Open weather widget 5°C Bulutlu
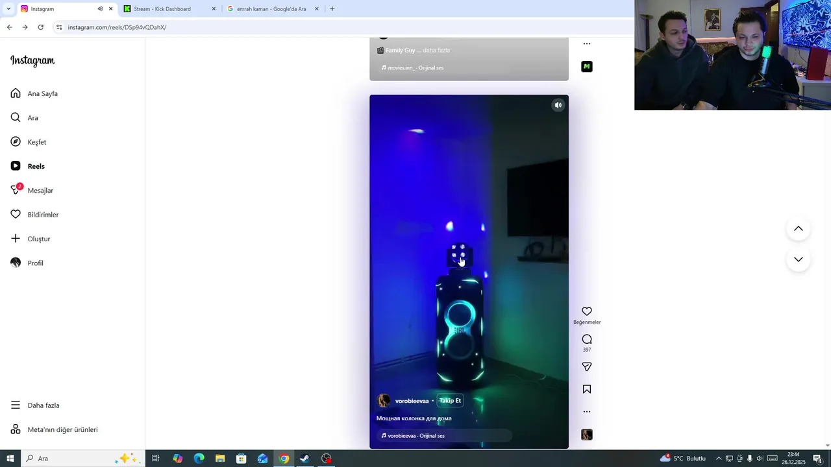This screenshot has width=831, height=467. point(683,458)
